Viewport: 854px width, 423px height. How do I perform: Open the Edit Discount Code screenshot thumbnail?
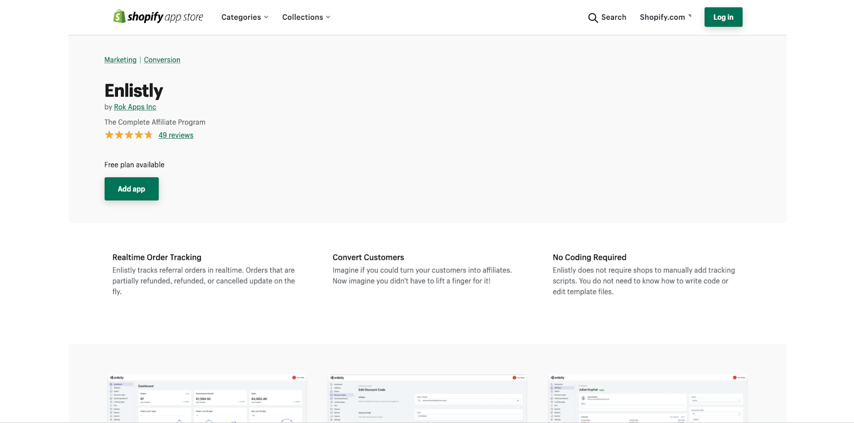click(428, 398)
